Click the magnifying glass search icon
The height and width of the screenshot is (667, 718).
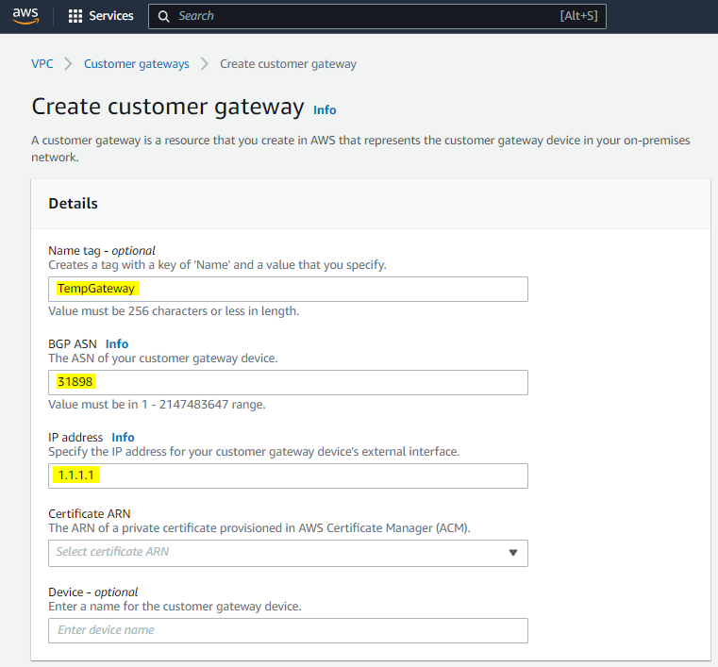(164, 16)
